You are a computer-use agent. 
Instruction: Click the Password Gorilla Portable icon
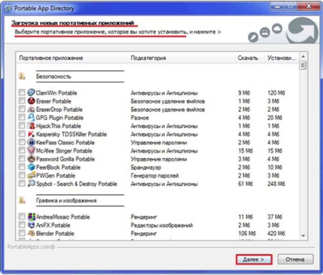[x=31, y=159]
